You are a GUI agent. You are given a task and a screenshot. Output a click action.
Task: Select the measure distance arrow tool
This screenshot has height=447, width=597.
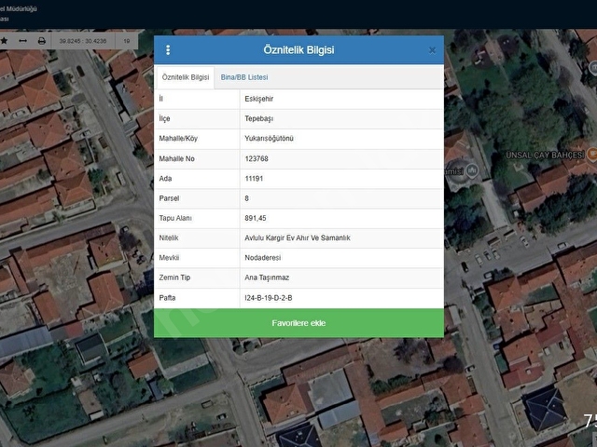tap(22, 41)
